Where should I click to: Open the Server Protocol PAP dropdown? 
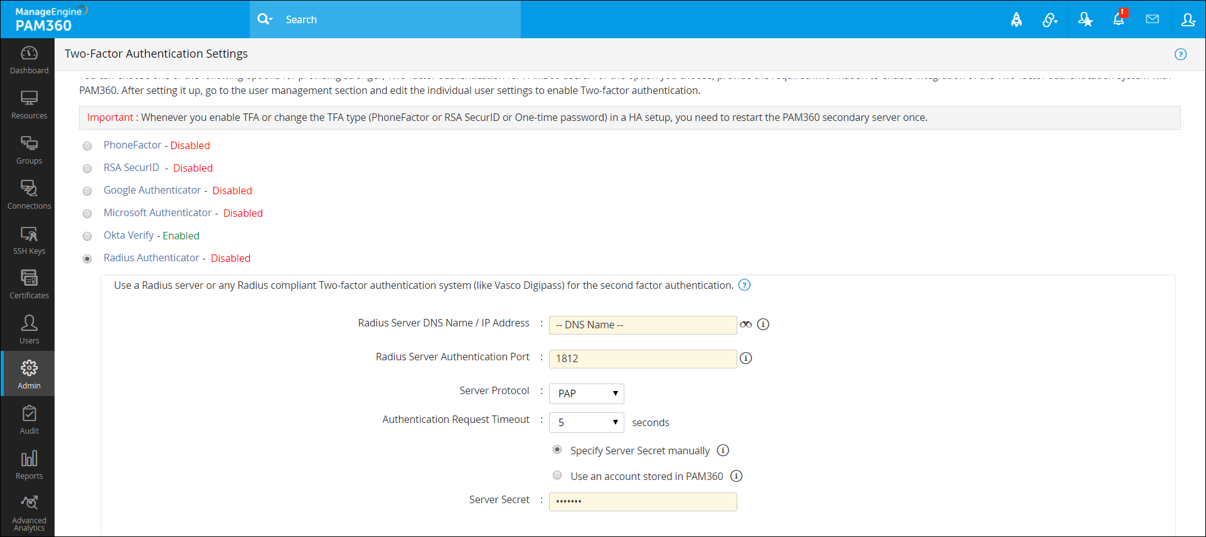click(x=586, y=394)
